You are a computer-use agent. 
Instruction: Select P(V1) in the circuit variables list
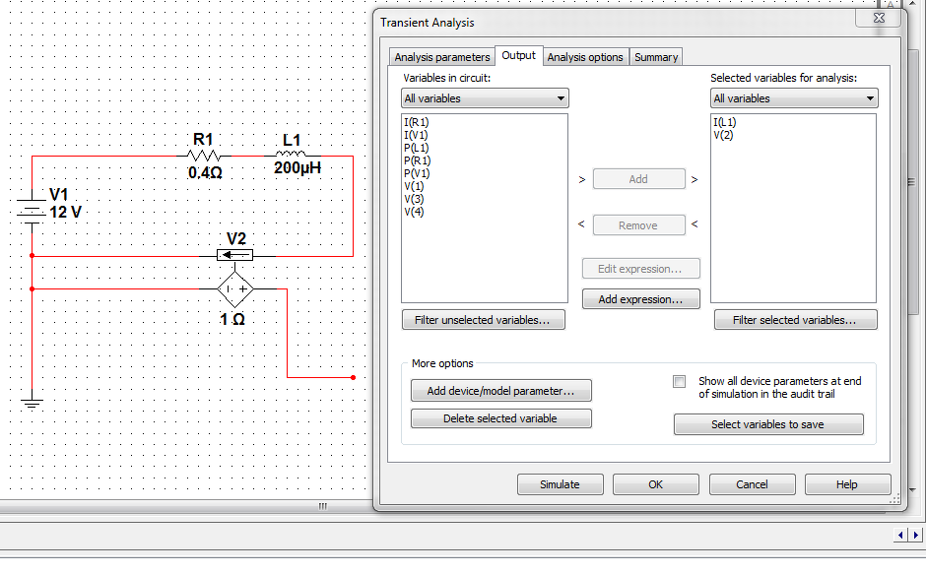[417, 173]
